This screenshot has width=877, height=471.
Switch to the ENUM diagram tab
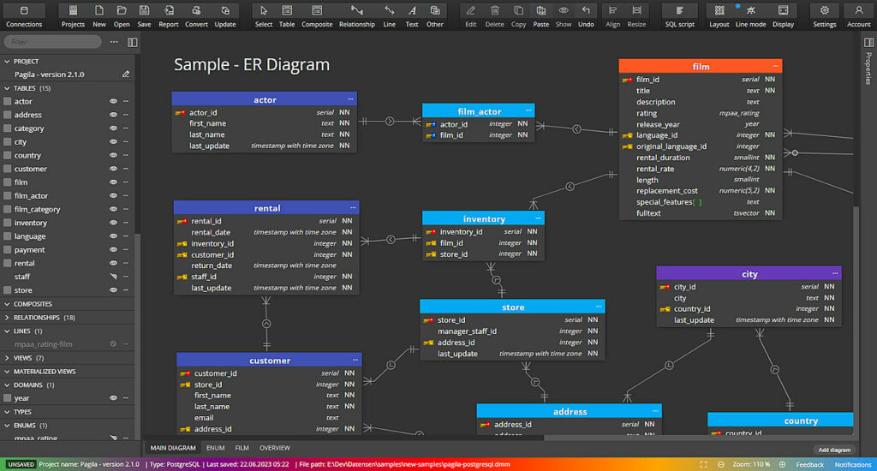(215, 448)
